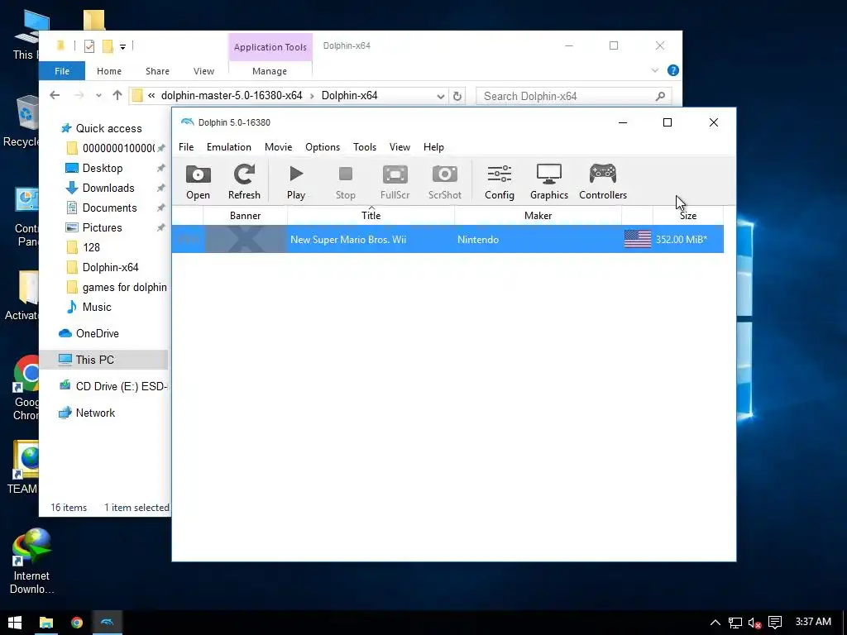Screen dimensions: 847x635
Task: Open Google Chrome from the taskbar
Action: pos(77,622)
